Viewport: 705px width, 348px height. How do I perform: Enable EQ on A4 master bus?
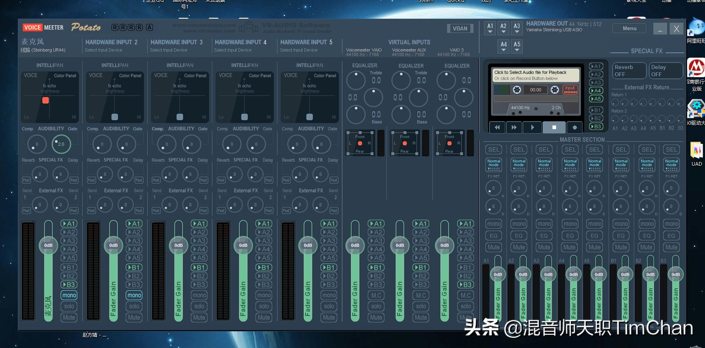tap(570, 236)
